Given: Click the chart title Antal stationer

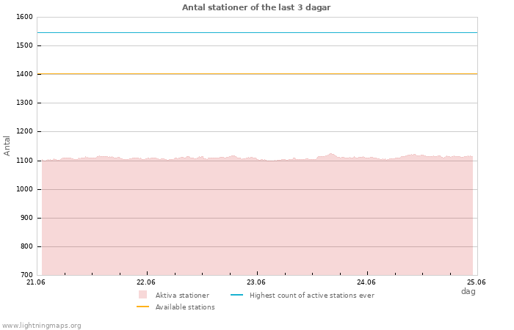Looking at the screenshot, I should (256, 7).
